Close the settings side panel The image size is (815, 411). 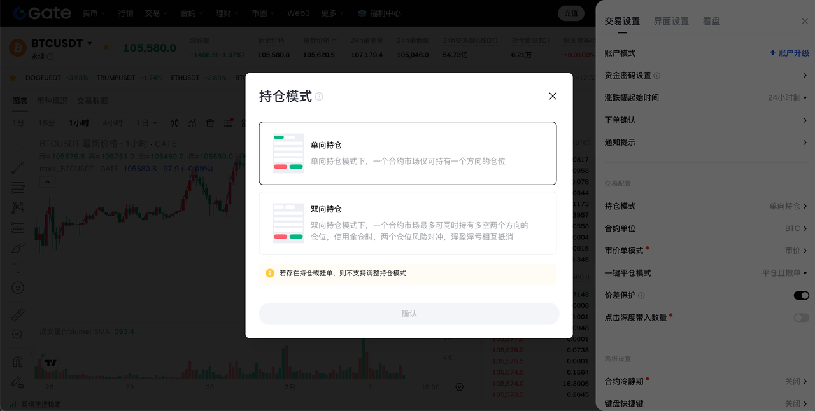pyautogui.click(x=805, y=21)
